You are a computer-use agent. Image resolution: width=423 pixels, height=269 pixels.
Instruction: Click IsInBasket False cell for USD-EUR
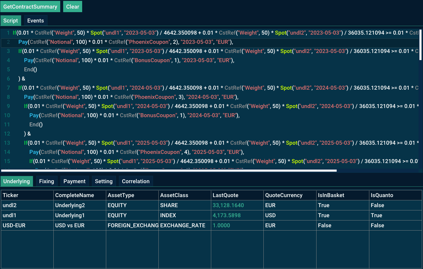343,225
